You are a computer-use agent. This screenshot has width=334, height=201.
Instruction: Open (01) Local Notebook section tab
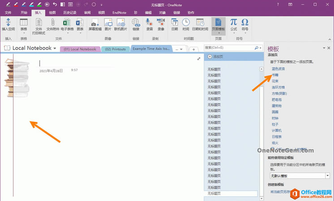[x=80, y=49]
